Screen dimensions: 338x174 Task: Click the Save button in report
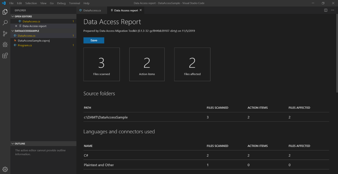pyautogui.click(x=94, y=40)
